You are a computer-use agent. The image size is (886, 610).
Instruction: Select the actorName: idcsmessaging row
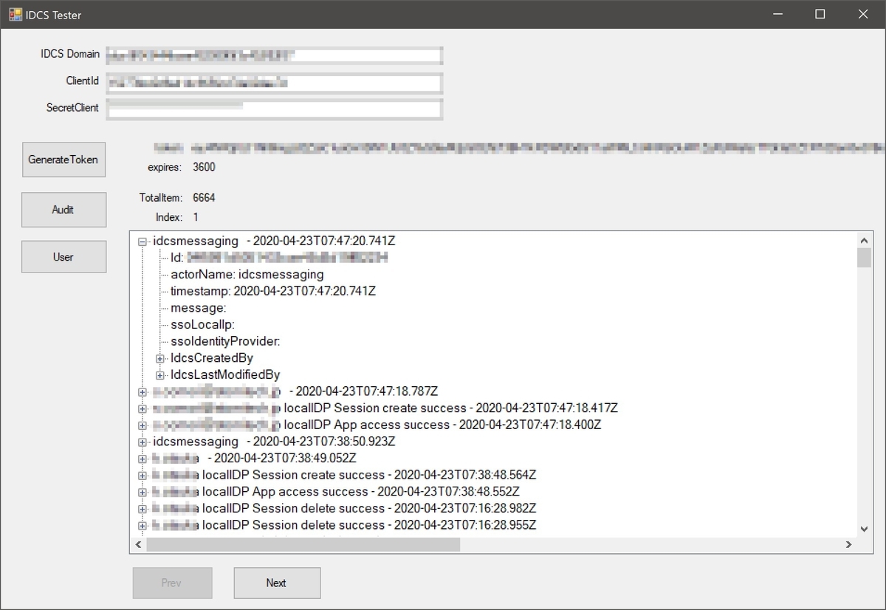click(x=247, y=275)
